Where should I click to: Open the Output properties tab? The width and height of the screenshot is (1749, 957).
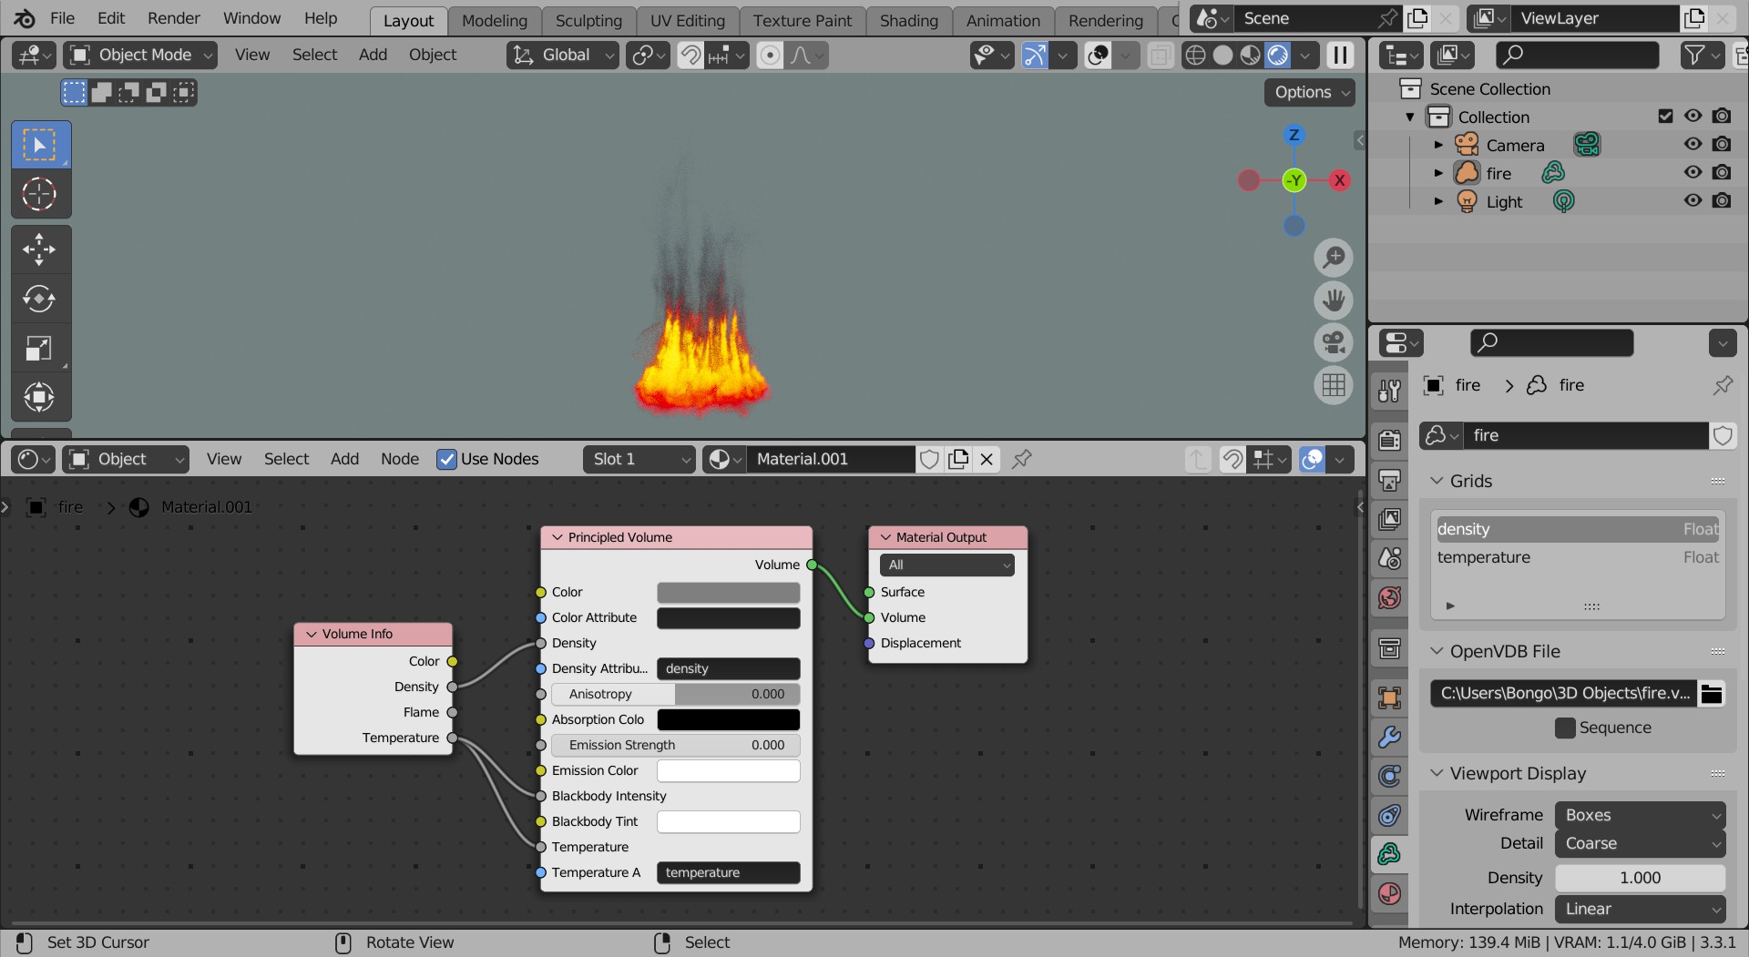click(1389, 480)
